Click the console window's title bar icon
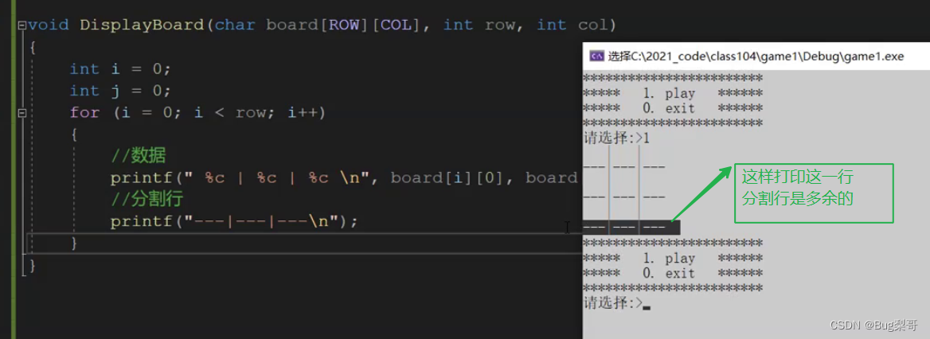The width and height of the screenshot is (930, 339). coord(596,56)
